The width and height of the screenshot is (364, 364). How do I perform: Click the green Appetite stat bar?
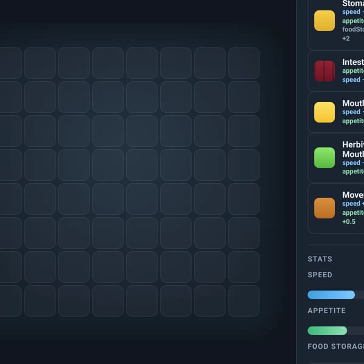click(327, 331)
